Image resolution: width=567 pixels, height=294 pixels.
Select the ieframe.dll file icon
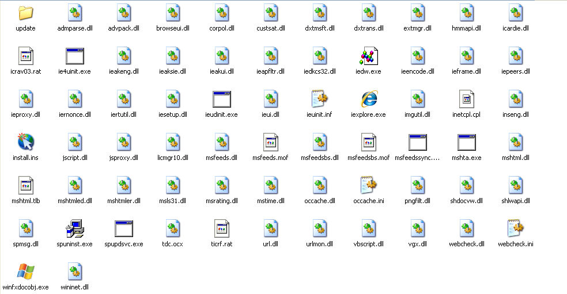(x=467, y=56)
